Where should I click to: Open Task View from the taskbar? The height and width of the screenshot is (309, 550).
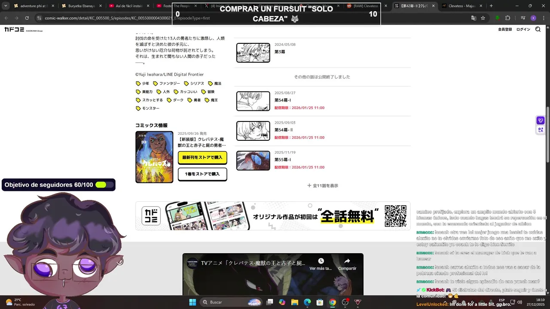coord(270,302)
